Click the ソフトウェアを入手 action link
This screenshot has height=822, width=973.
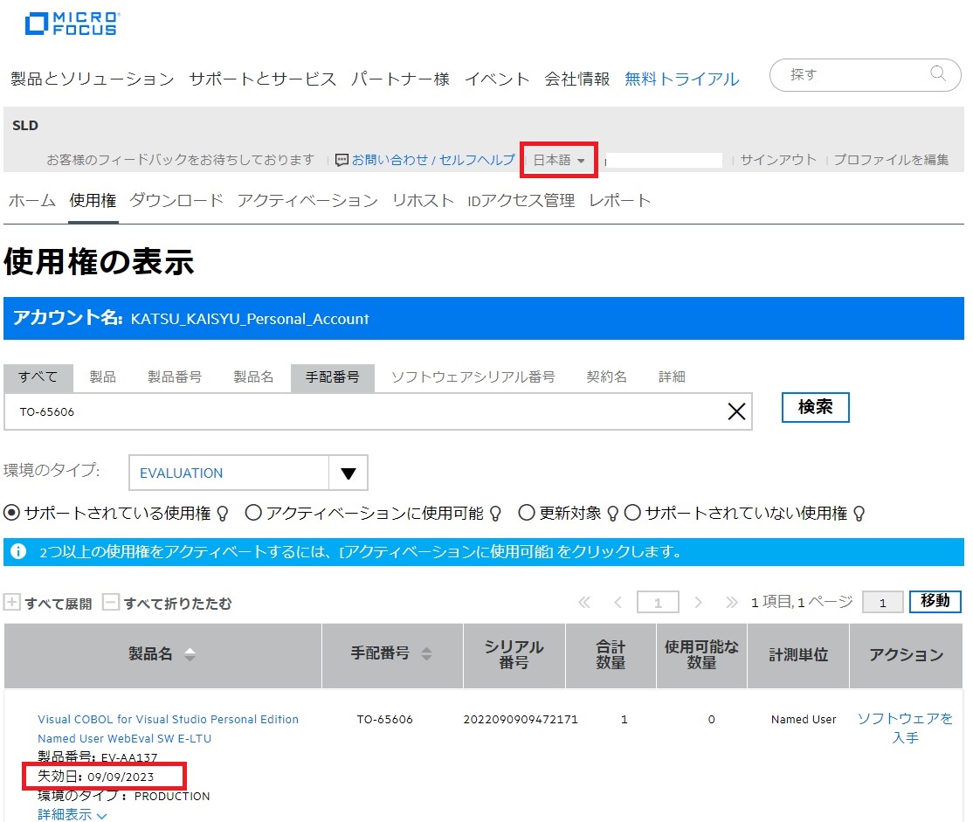[x=905, y=729]
